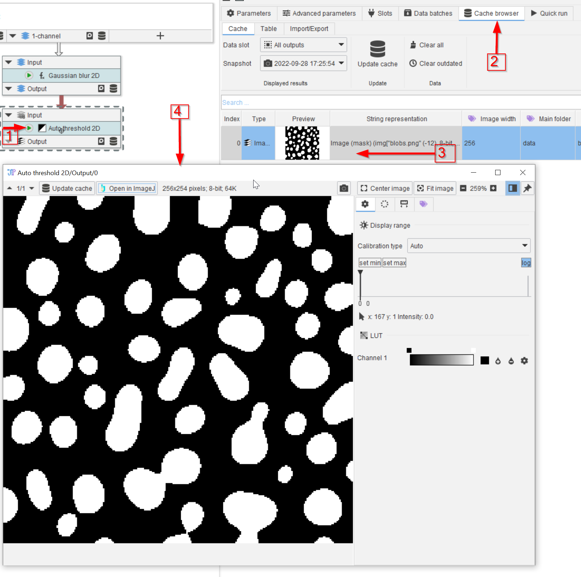581x577 pixels.
Task: Switch to the Quick run tab
Action: 549,13
